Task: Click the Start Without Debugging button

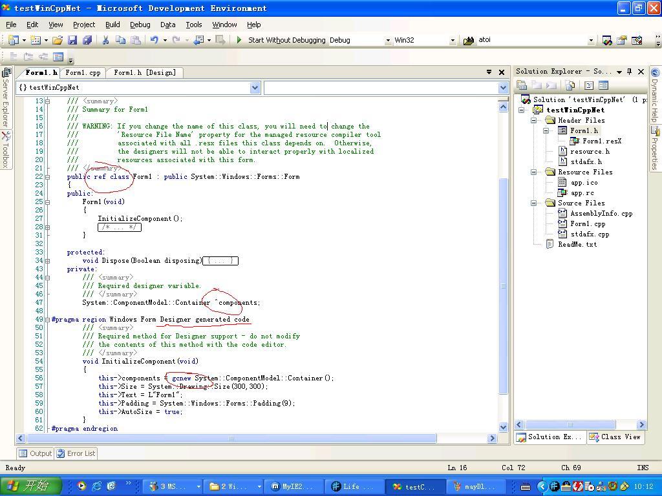Action: (x=286, y=40)
